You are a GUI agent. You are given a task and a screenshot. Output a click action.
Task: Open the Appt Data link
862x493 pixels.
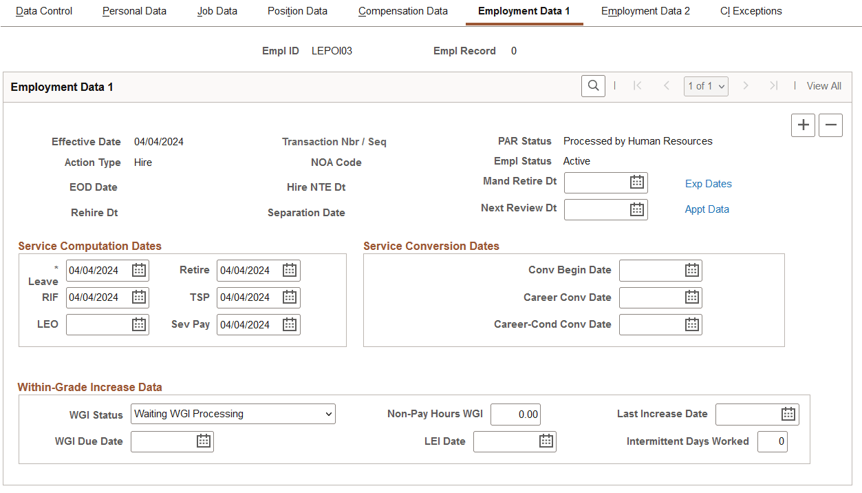point(707,209)
